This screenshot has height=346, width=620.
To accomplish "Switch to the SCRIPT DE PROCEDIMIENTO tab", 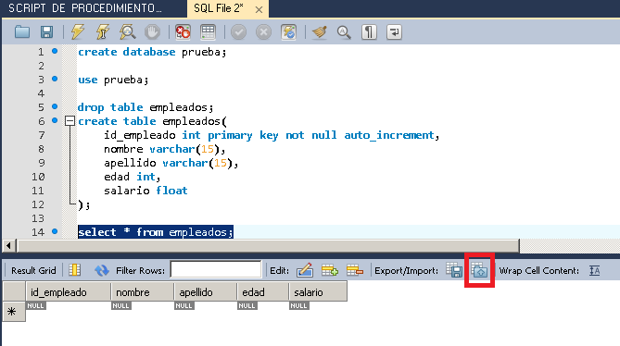I will pyautogui.click(x=85, y=8).
